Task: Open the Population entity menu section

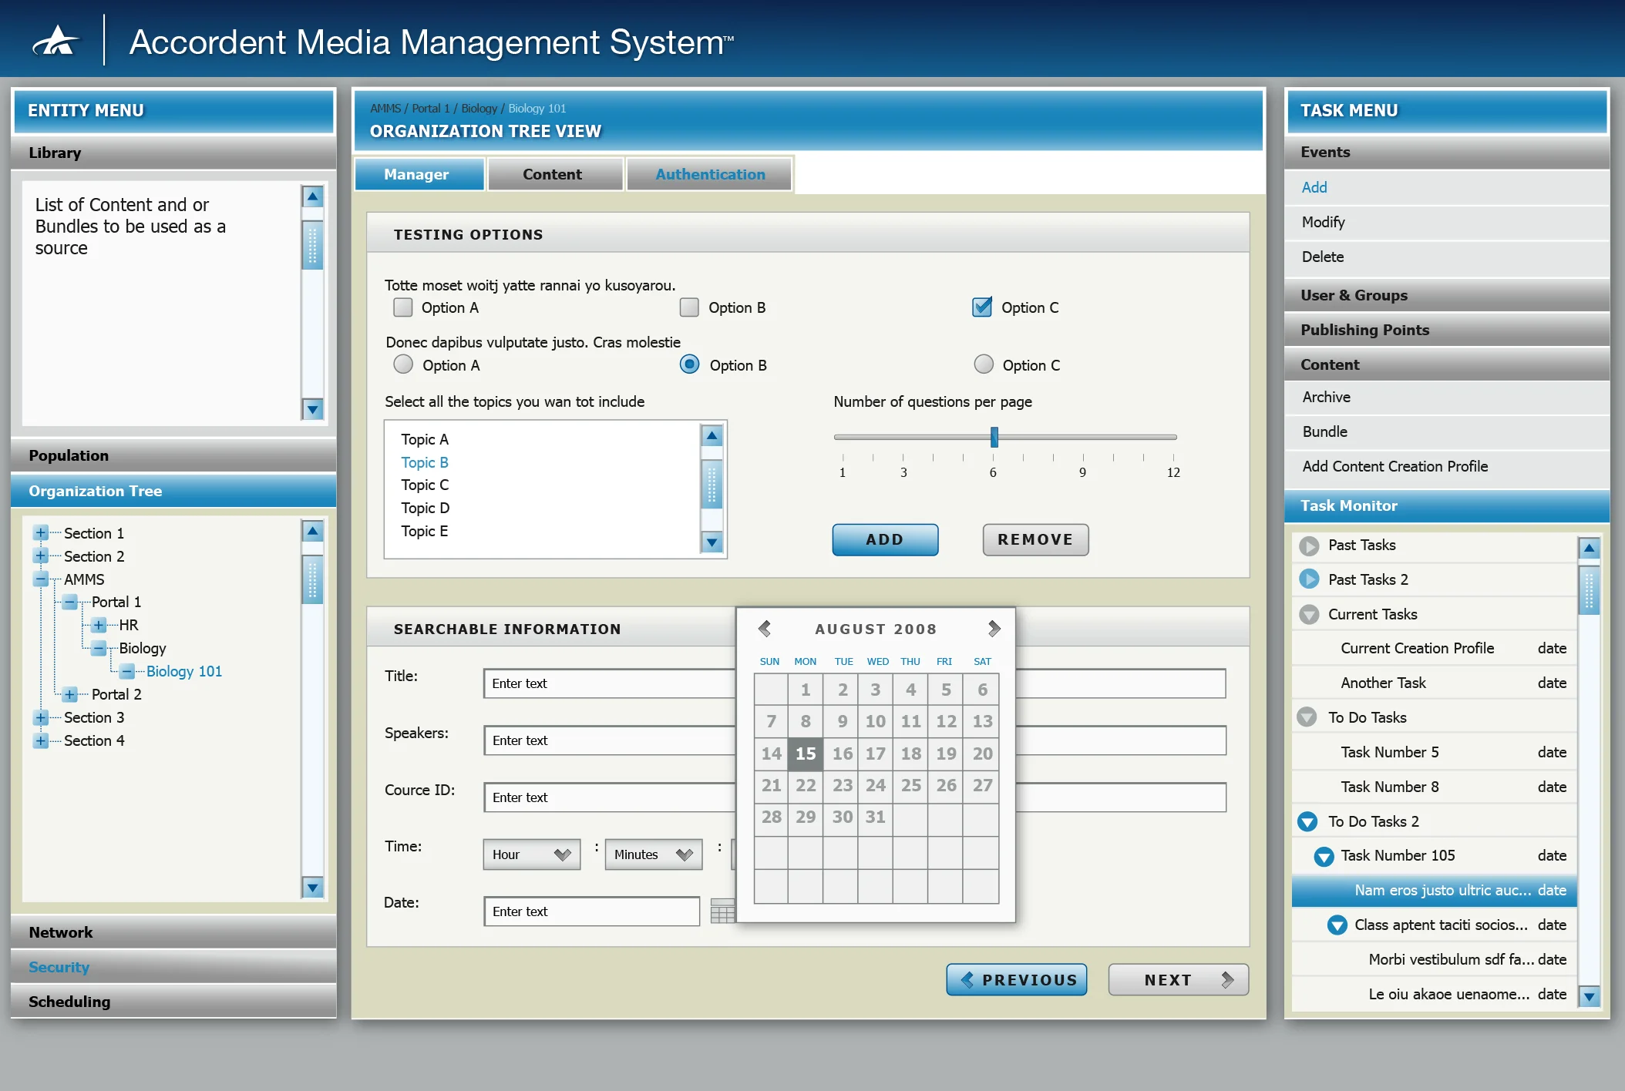Action: (173, 455)
